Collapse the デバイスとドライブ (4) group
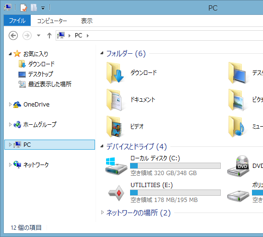 102,146
